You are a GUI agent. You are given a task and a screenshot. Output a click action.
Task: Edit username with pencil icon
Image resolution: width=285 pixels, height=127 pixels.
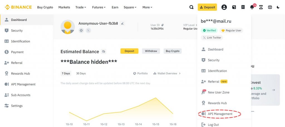(122, 23)
